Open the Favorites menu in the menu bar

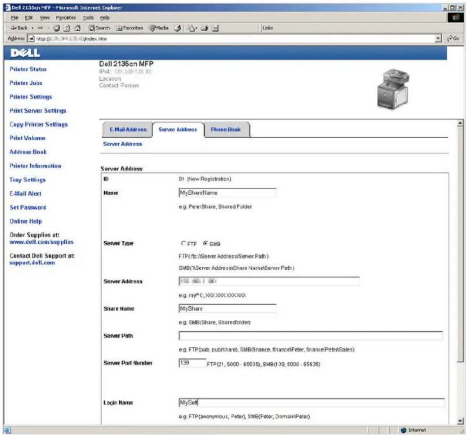pos(66,18)
